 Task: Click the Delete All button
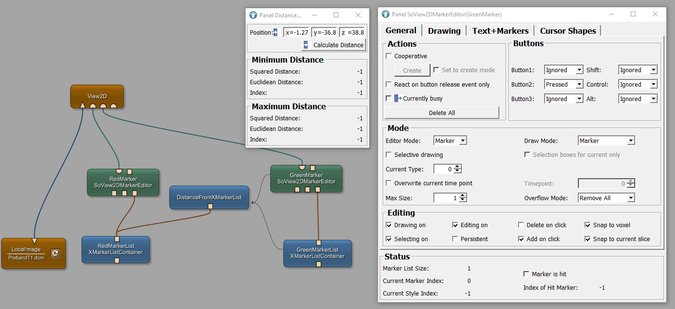(441, 113)
